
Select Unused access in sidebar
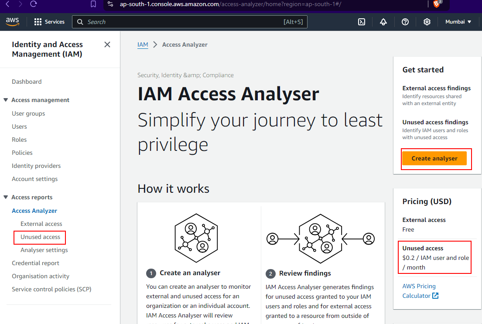(40, 237)
